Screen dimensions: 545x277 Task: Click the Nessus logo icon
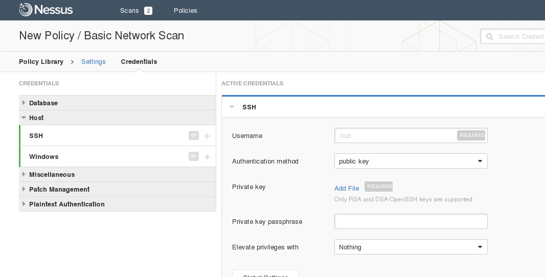click(x=26, y=10)
